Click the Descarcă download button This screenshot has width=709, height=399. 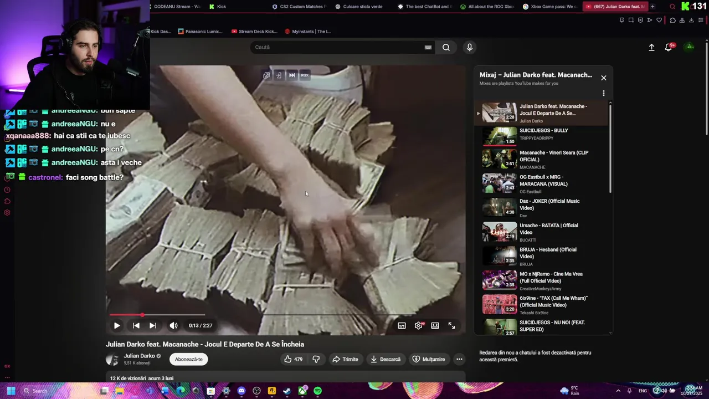(x=386, y=359)
